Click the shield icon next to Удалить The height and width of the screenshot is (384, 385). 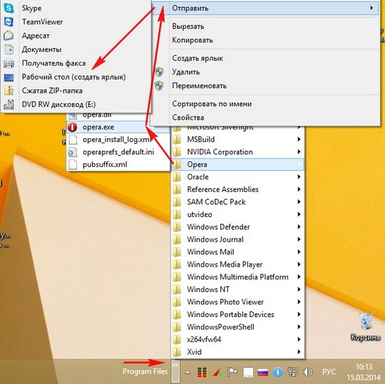tap(159, 72)
